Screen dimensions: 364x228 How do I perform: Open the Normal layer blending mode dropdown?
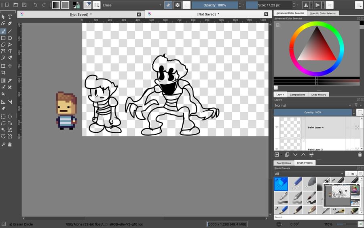tap(313, 105)
